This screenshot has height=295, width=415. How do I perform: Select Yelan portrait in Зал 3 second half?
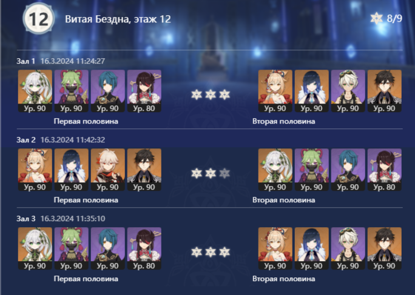(x=312, y=248)
